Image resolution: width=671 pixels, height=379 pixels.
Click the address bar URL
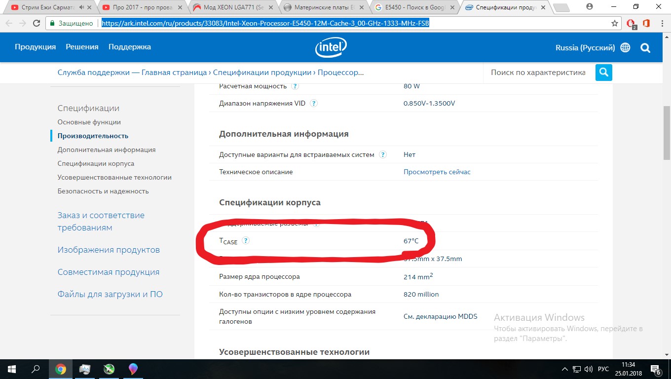pos(266,23)
